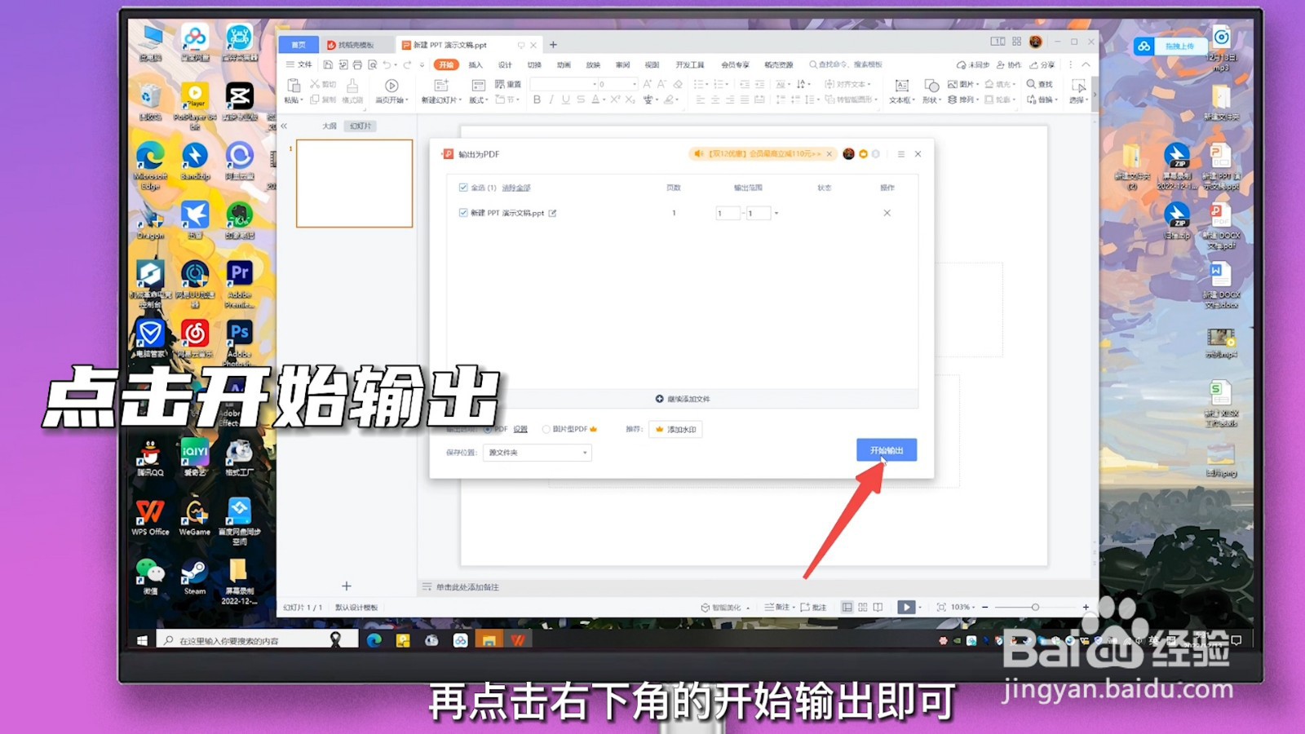Click zoom in plus button
The height and width of the screenshot is (734, 1305).
pos(1086,608)
